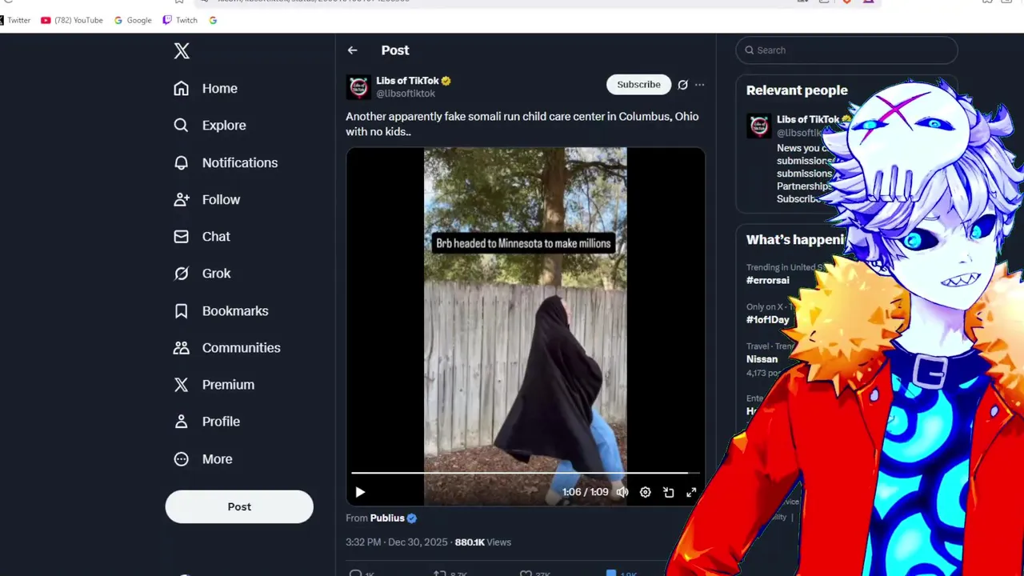Open the Libs of TikTok avatar on the post
Viewport: 1024px width, 576px height.
[x=358, y=87]
